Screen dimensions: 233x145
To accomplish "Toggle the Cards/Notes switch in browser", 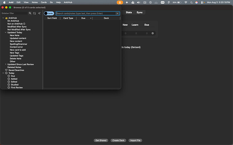I will [x=49, y=13].
